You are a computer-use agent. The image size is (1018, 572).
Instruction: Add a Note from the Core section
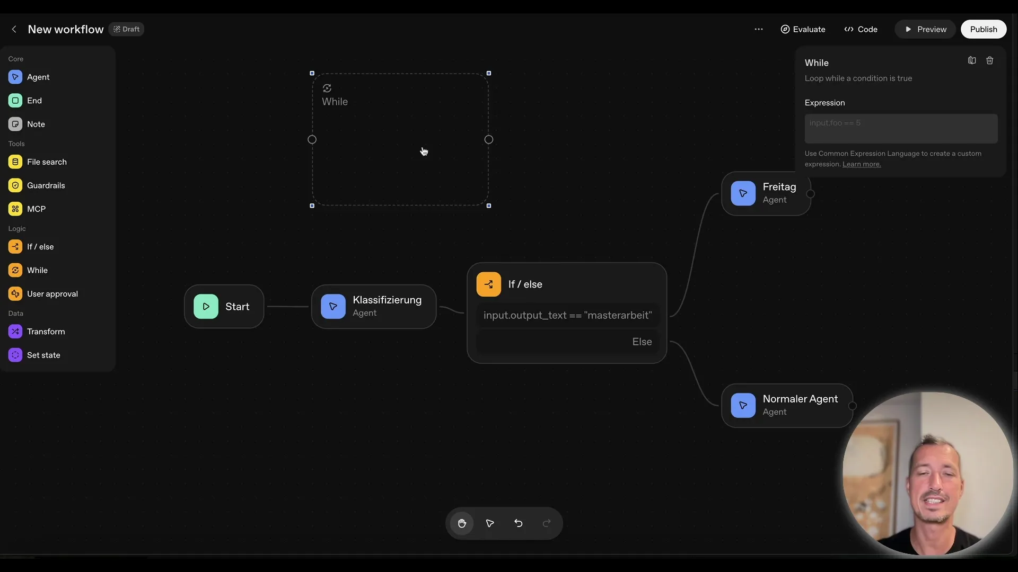(x=37, y=124)
